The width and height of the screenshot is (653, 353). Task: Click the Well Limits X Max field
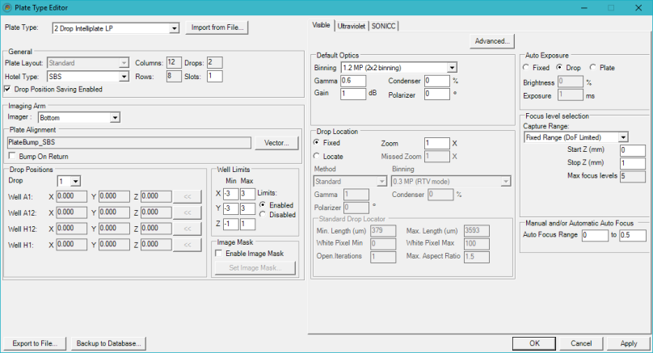point(247,194)
